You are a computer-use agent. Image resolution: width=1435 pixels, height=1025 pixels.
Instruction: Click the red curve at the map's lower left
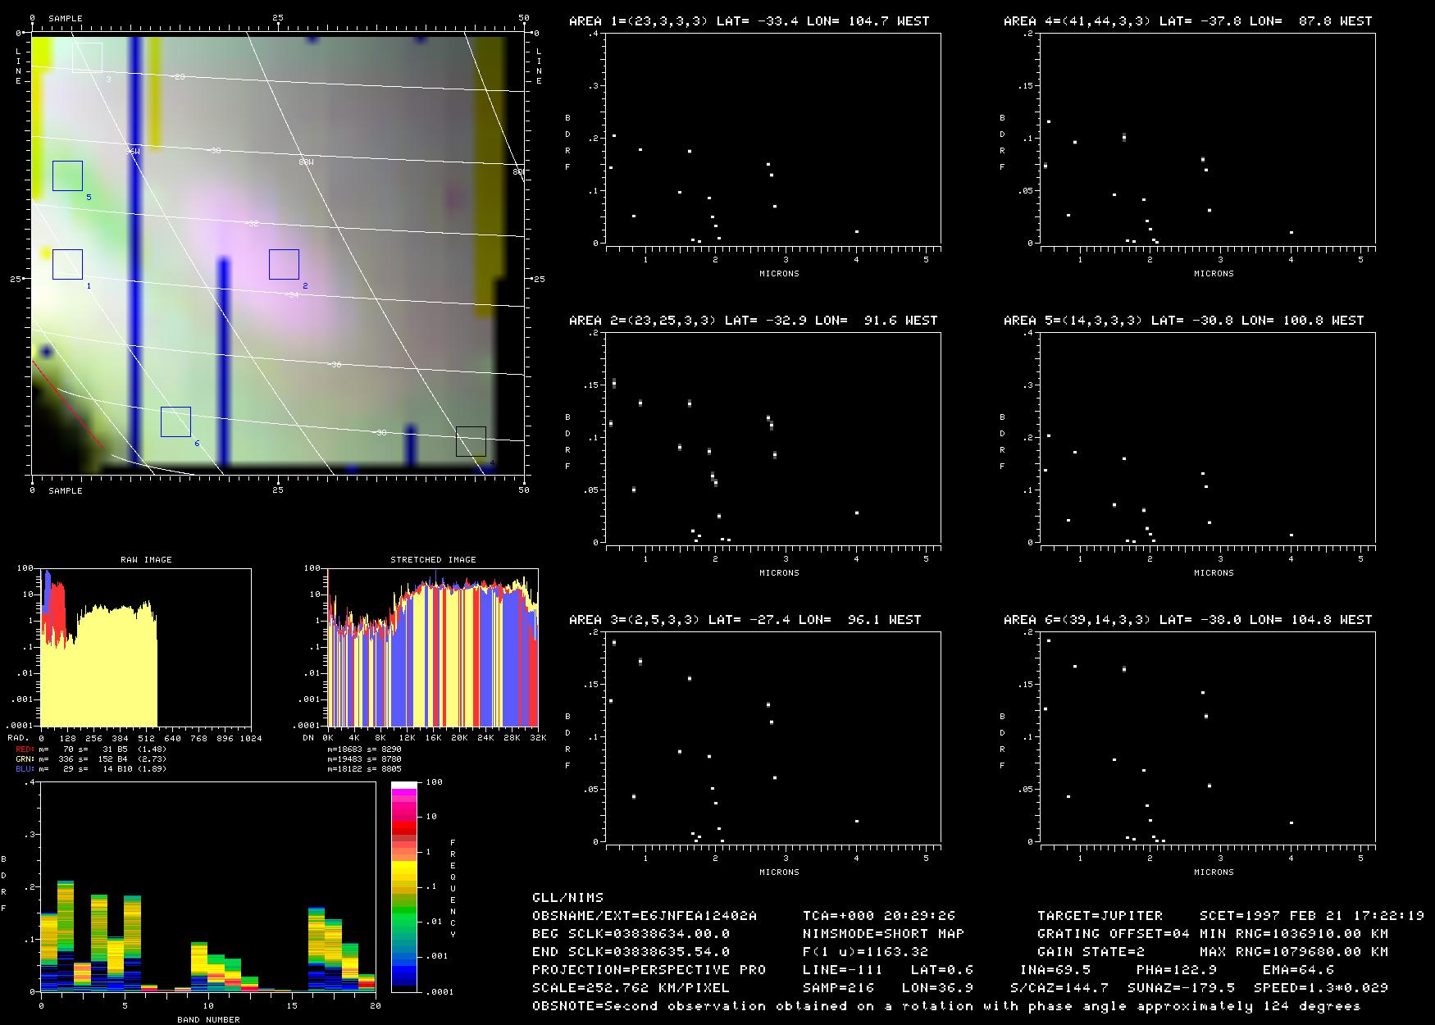point(66,403)
